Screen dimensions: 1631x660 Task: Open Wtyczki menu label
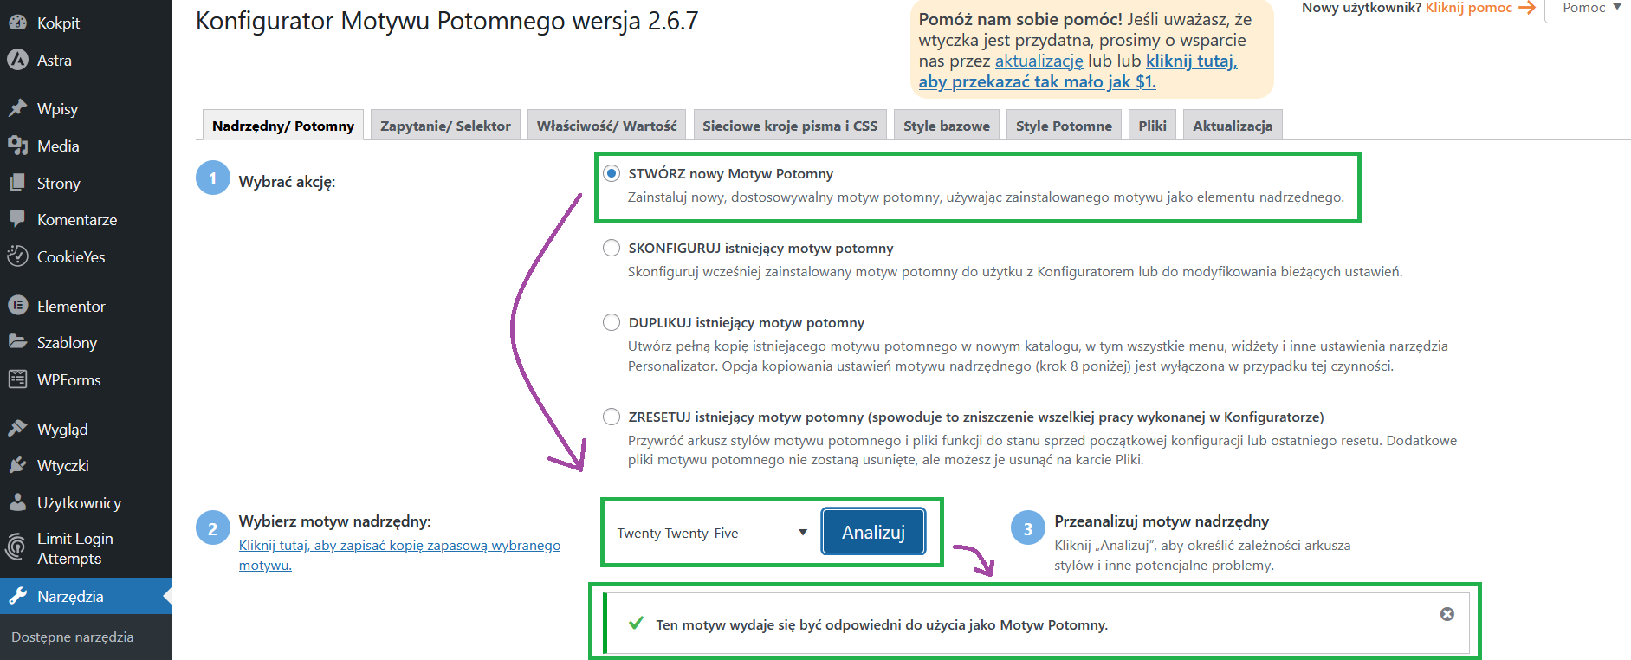[63, 466]
